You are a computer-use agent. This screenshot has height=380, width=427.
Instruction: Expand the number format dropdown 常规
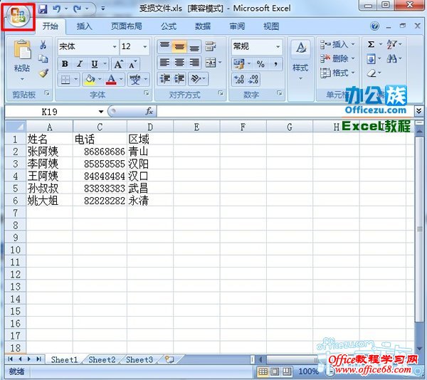click(x=278, y=46)
